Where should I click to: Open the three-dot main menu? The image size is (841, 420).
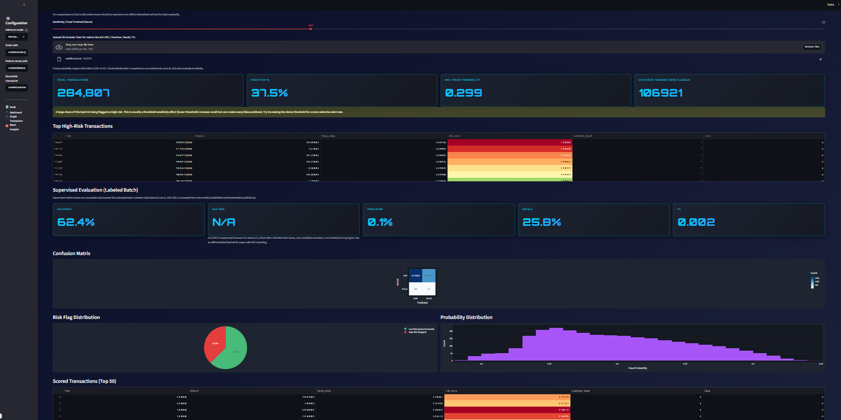(x=839, y=4)
